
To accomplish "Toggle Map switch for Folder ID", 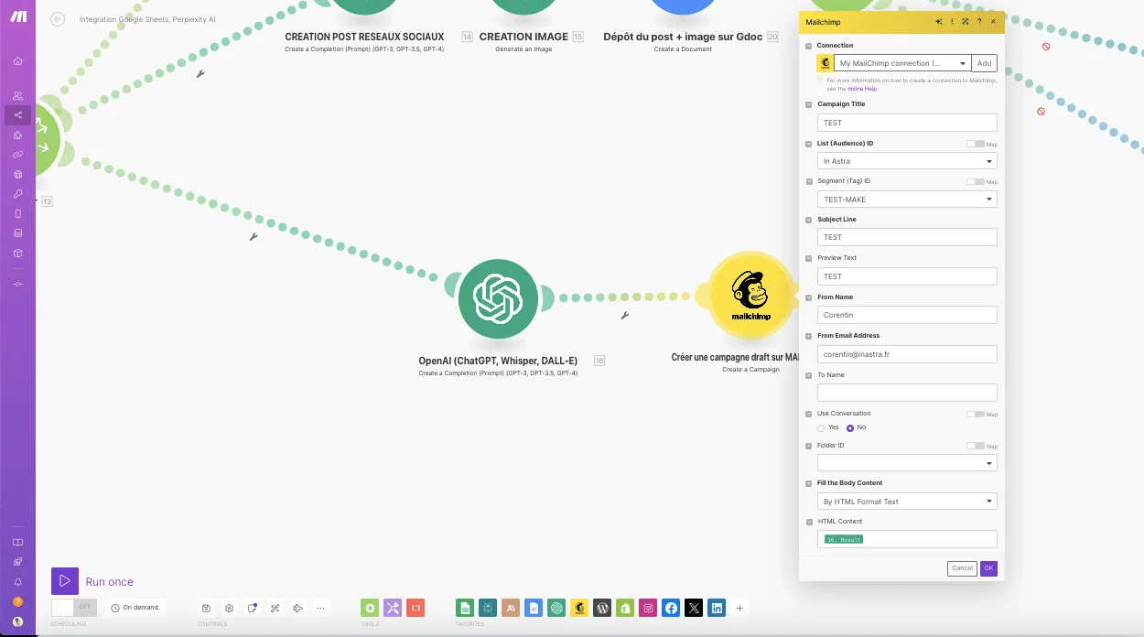I will coord(976,446).
